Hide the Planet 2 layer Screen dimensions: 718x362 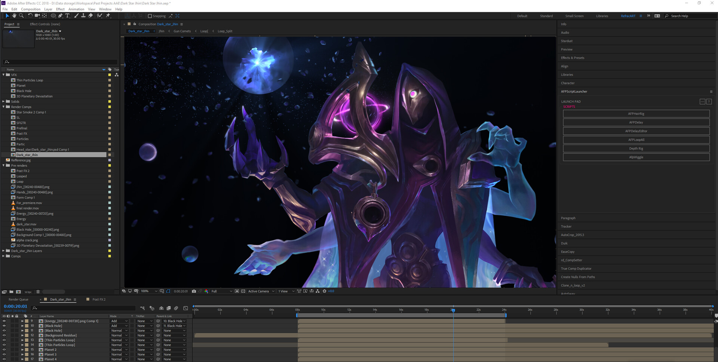click(4, 350)
